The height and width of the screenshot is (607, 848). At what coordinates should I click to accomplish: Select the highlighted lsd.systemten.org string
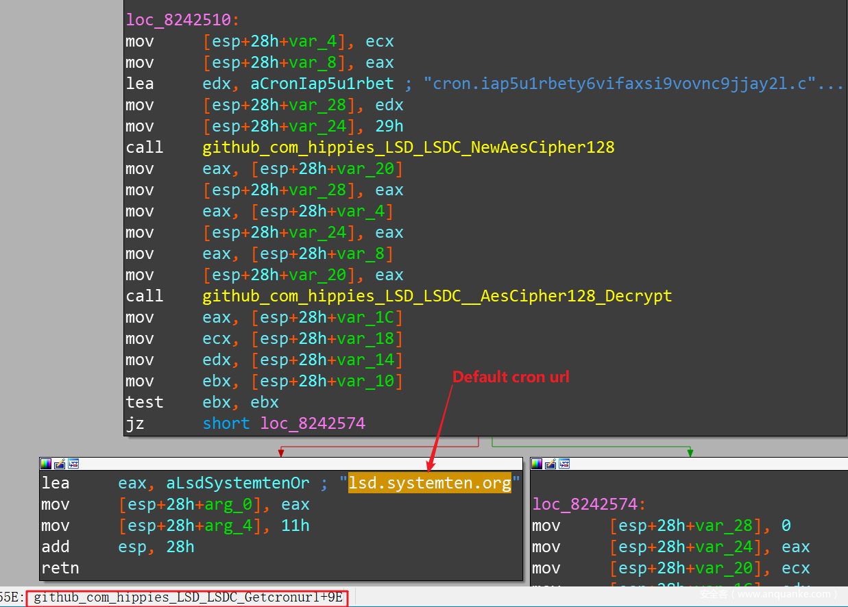430,483
